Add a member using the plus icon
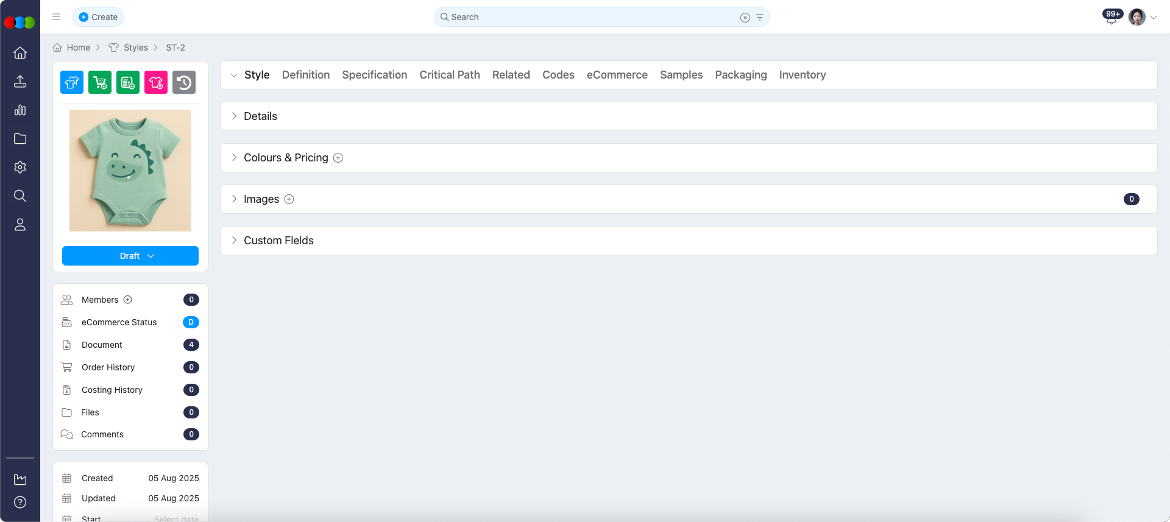 [x=128, y=300]
